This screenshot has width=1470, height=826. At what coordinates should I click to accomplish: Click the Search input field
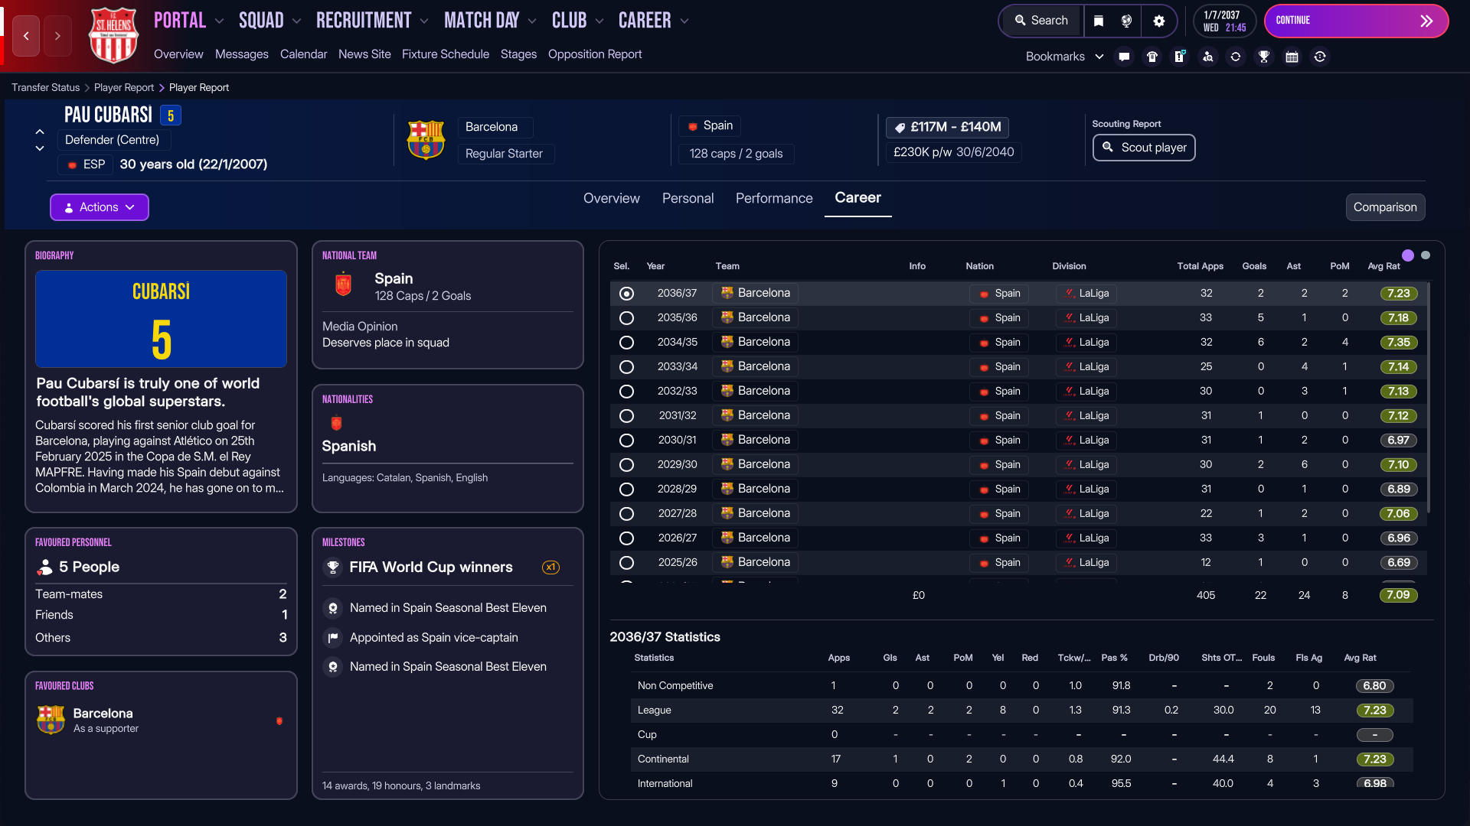pos(1042,21)
